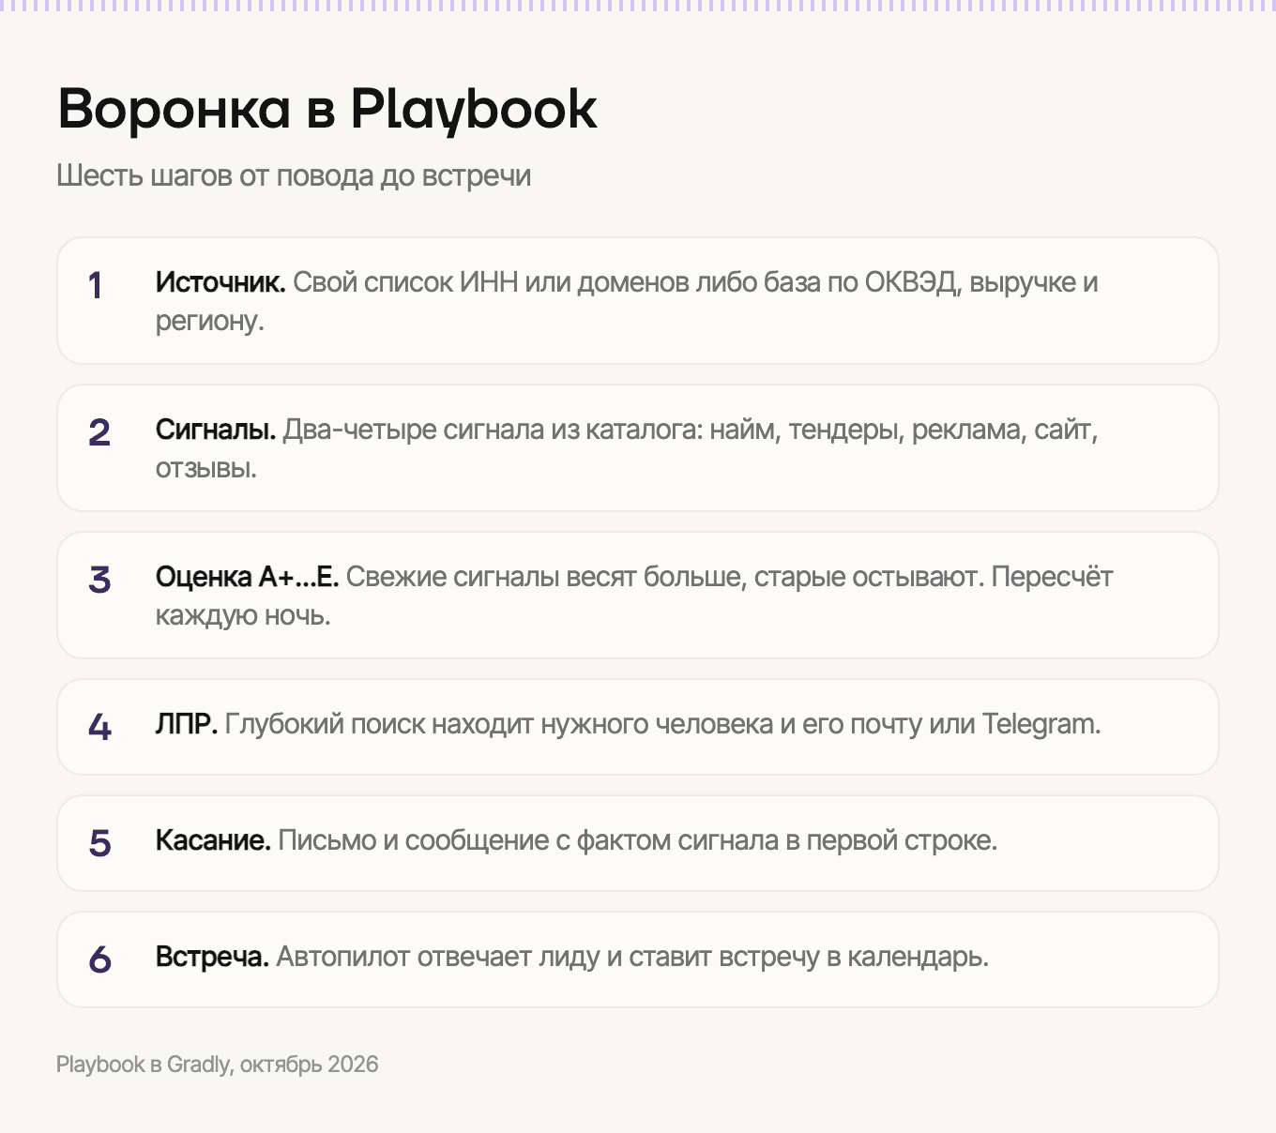Screen dimensions: 1276x1133
Task: Click the sentence "Свежие сигналы весят больше, старые остывают."
Action: (x=665, y=577)
